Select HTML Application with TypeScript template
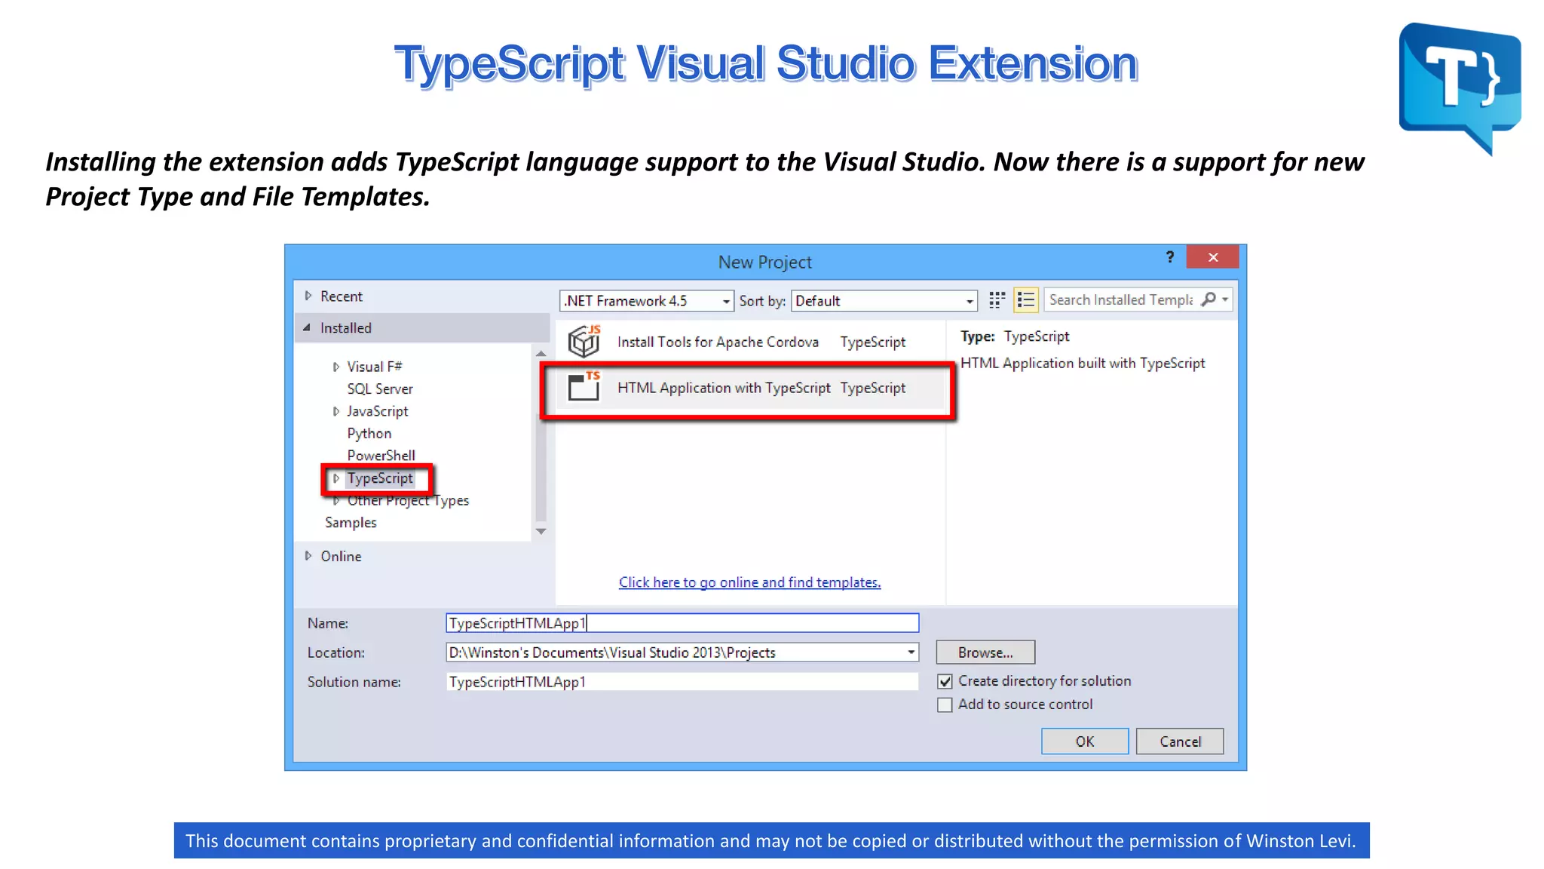Screen dimensions: 1544x869 [750, 388]
